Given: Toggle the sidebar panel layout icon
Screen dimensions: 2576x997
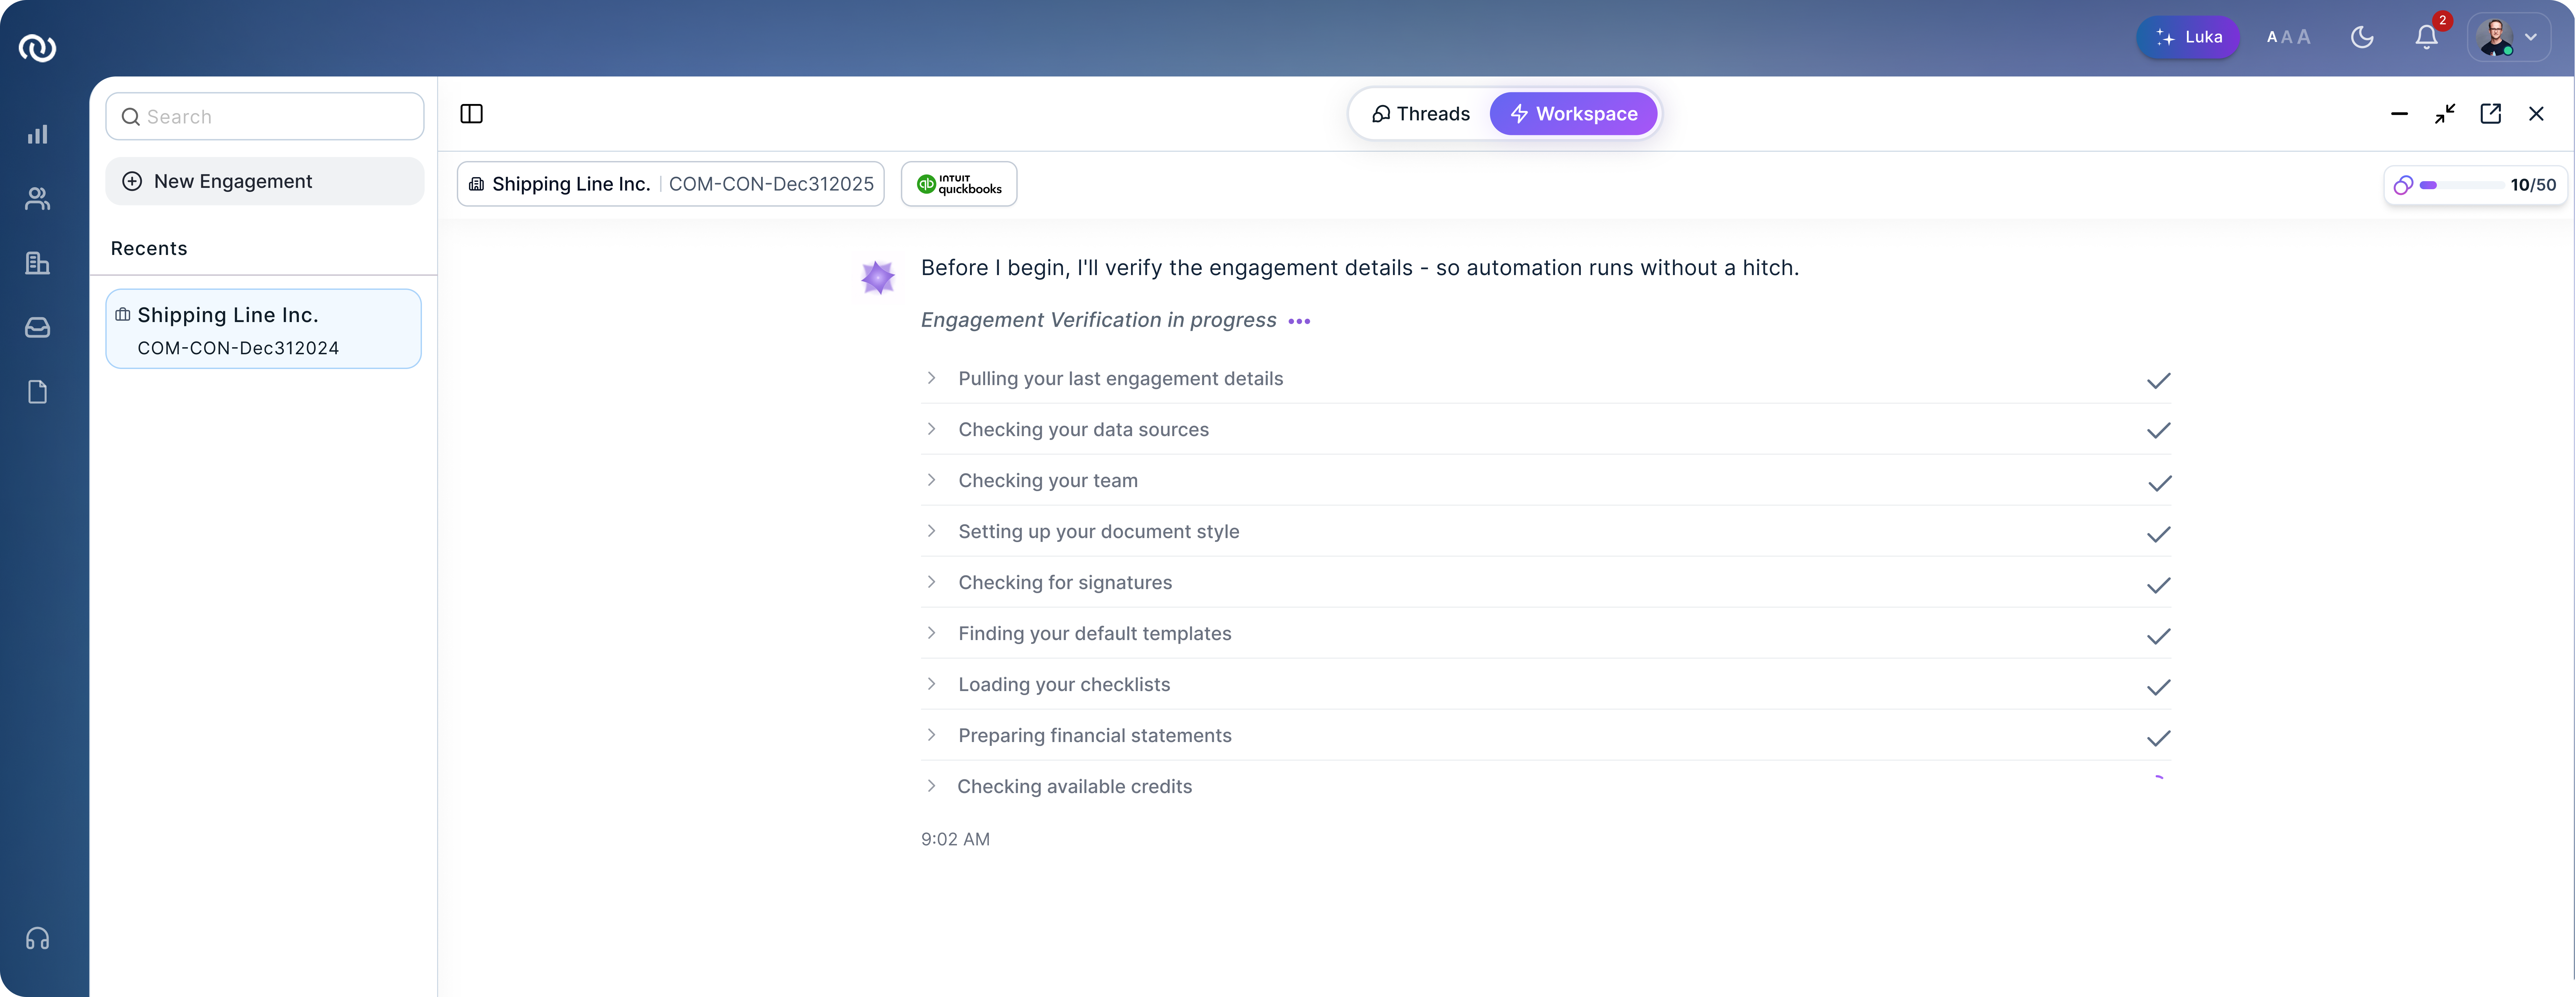Looking at the screenshot, I should click(471, 114).
